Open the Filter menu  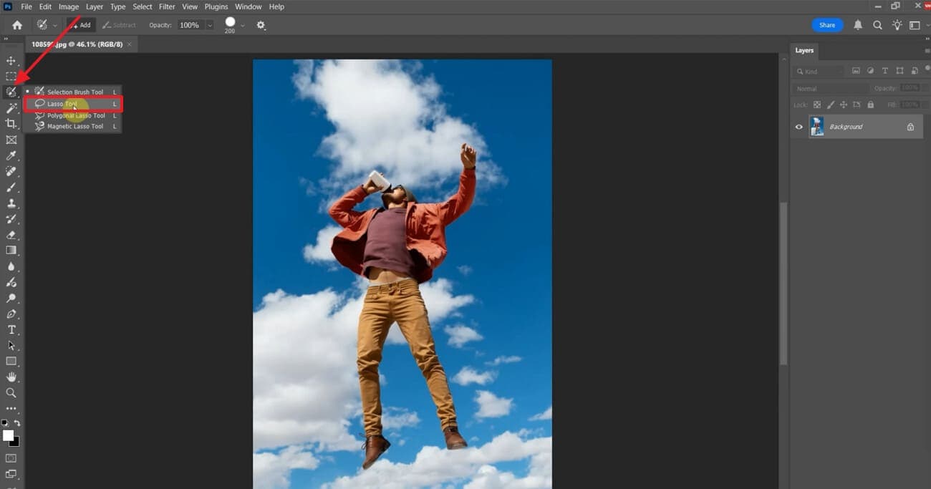(166, 6)
